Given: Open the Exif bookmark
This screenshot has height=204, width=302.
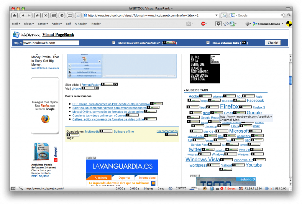Looking at the screenshot, I should (68, 24).
